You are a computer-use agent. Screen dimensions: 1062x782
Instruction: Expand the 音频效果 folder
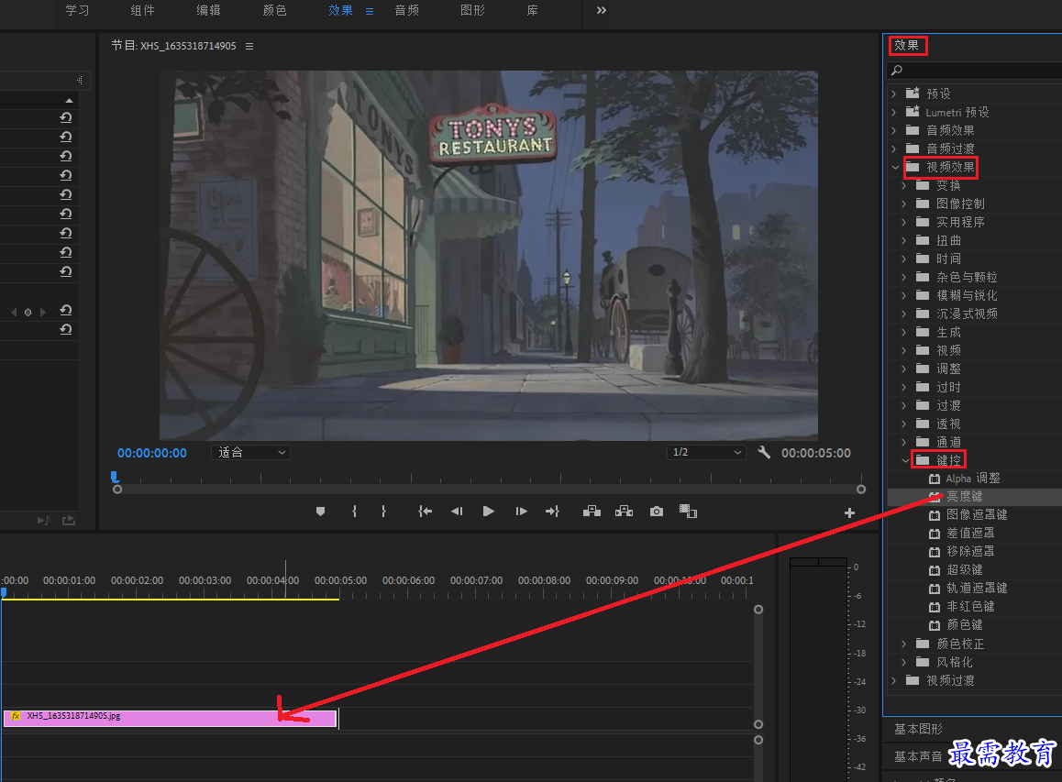tap(894, 130)
